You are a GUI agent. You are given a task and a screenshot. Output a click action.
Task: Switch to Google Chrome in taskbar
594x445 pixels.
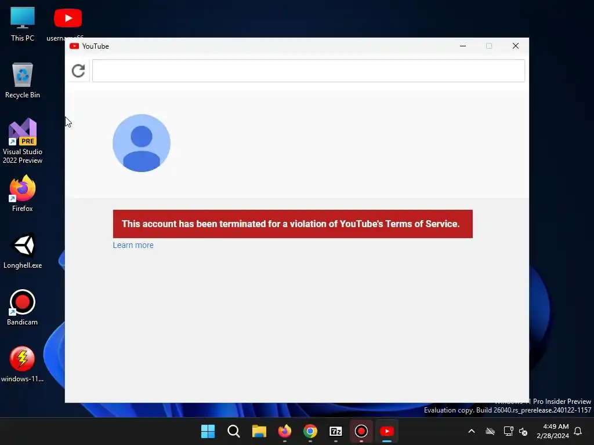point(310,431)
